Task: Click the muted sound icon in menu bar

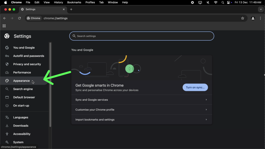Action: tap(208, 2)
